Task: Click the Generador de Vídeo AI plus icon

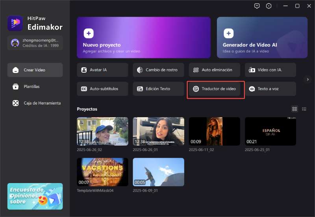Action: (x=229, y=34)
